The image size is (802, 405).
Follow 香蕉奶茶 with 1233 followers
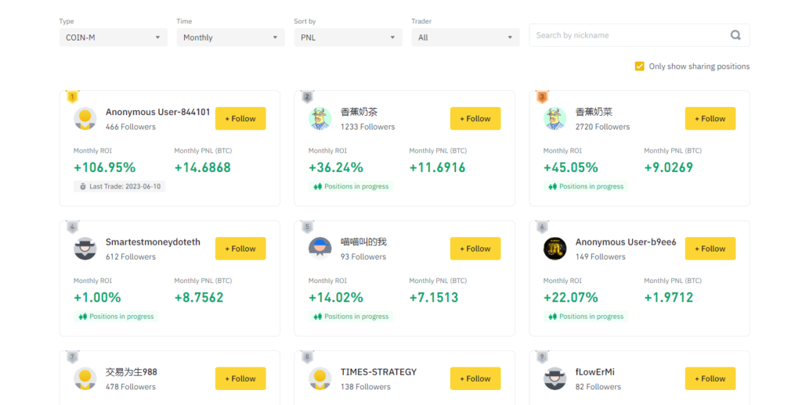[475, 119]
